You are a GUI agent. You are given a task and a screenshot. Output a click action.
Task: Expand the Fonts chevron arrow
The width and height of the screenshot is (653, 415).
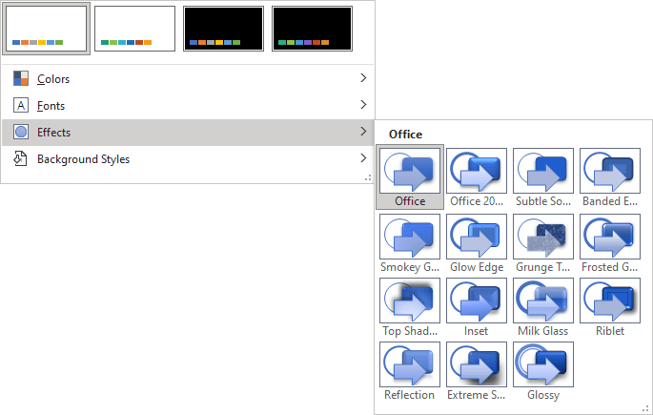coord(363,105)
